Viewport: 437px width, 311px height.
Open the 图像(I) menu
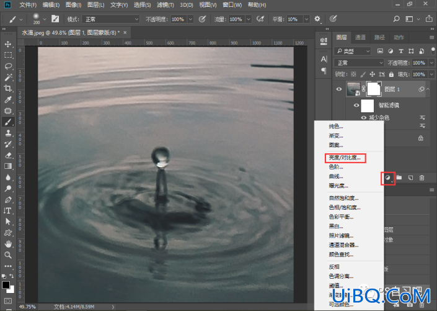pyautogui.click(x=73, y=5)
